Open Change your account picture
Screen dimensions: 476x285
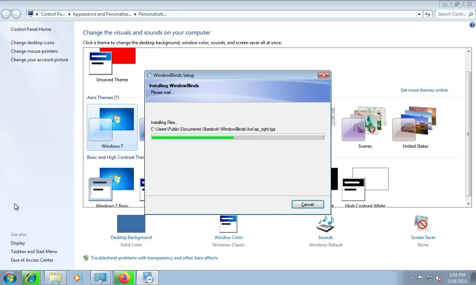coord(39,60)
